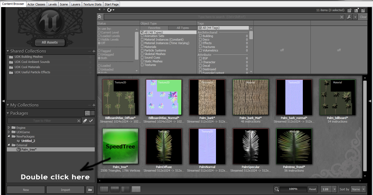Click the 100% zoom slider bar
The width and height of the screenshot is (373, 195).
coord(293,189)
